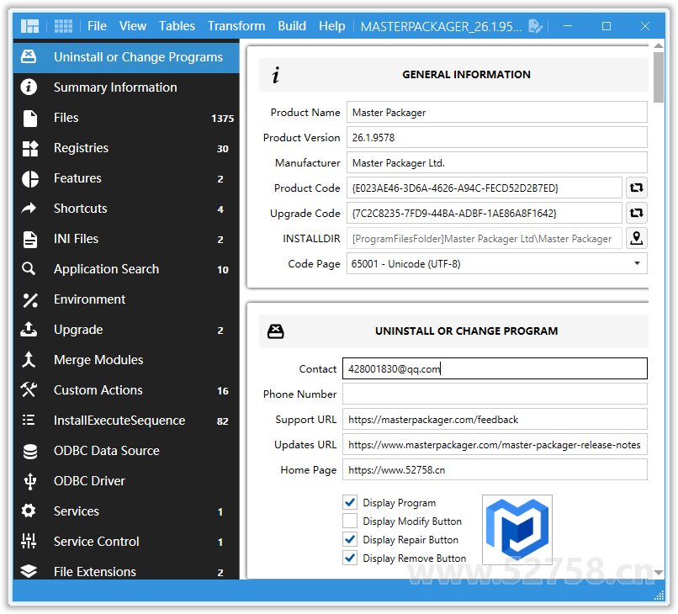Select Service Control label in sidebar
Viewport: 678px width, 614px height.
(96, 542)
